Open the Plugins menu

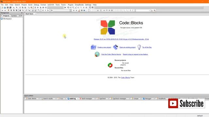[71, 5]
